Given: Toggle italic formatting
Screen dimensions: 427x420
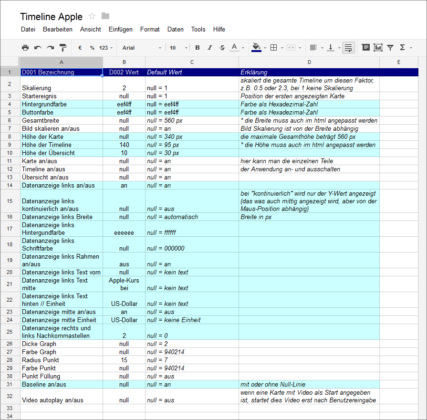Looking at the screenshot, I should tap(210, 48).
